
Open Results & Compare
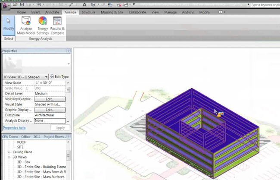(x=57, y=25)
